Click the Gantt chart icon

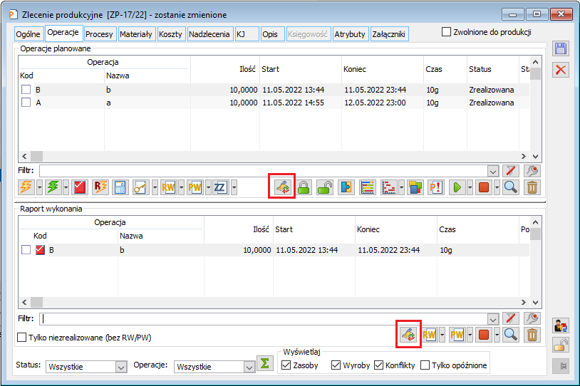(389, 187)
